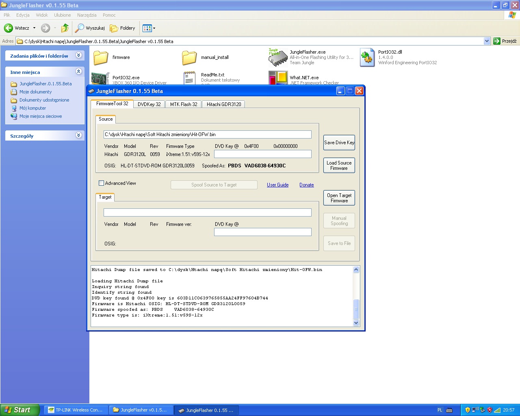Toggle the Foldery pane in Explorer
Viewport: 520px width, 416px height.
(x=123, y=28)
